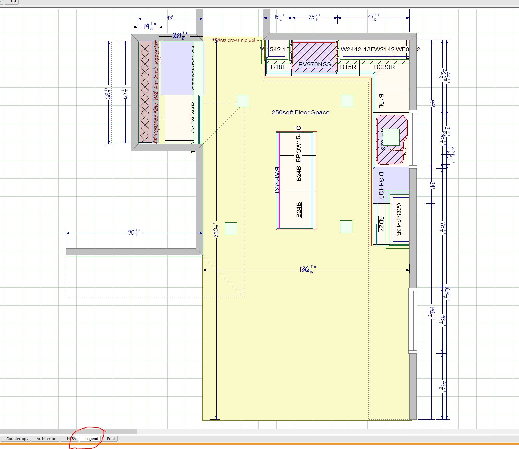Screen dimensions: 519x449
Task: Select the 136 7/16" horizontal dimension
Action: click(x=307, y=269)
